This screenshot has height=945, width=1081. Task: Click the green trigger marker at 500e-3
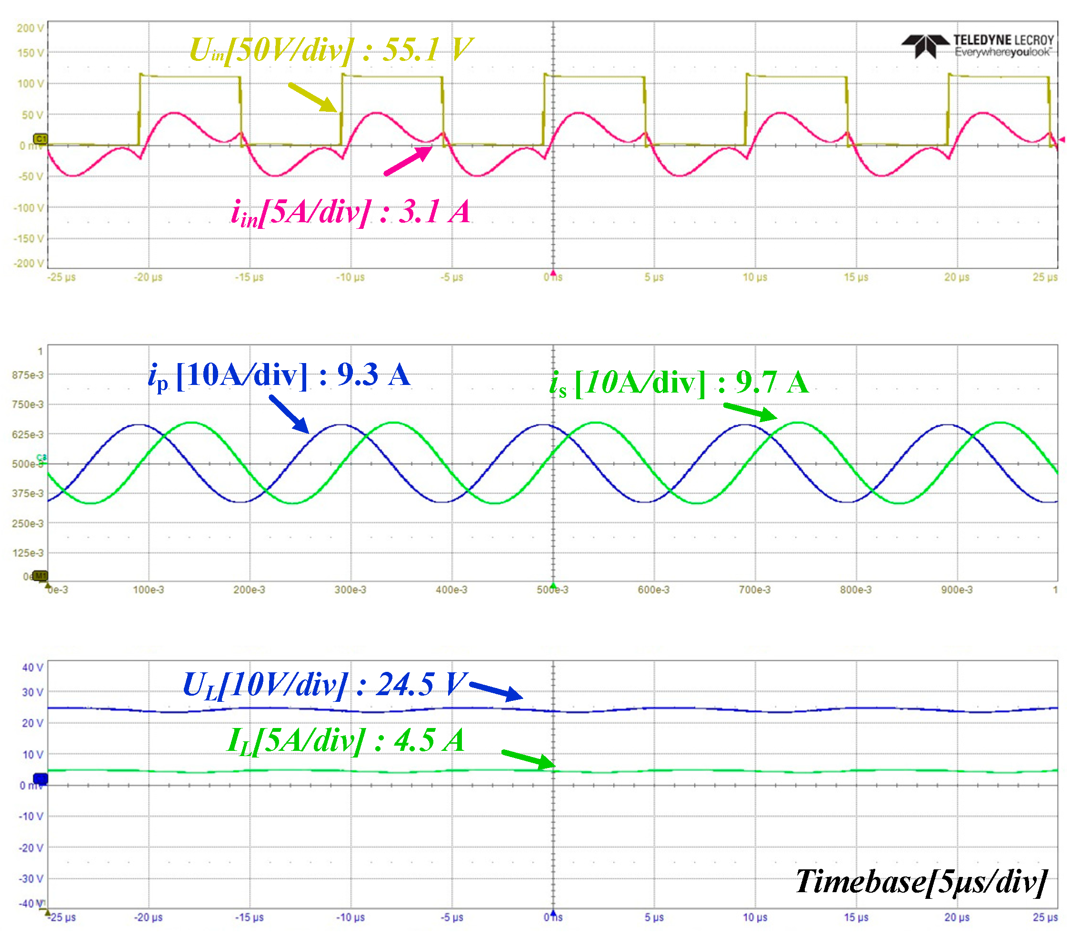click(553, 585)
